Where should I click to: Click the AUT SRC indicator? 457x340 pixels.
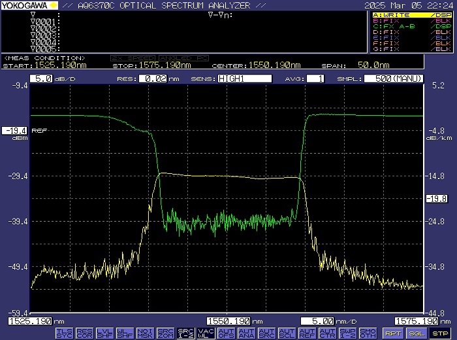[x=266, y=333]
